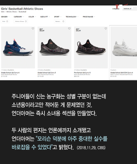This screenshot has width=137, height=164.
Task: Open the Grade School UA Curry 6 title link
Action: [x=10, y=73]
